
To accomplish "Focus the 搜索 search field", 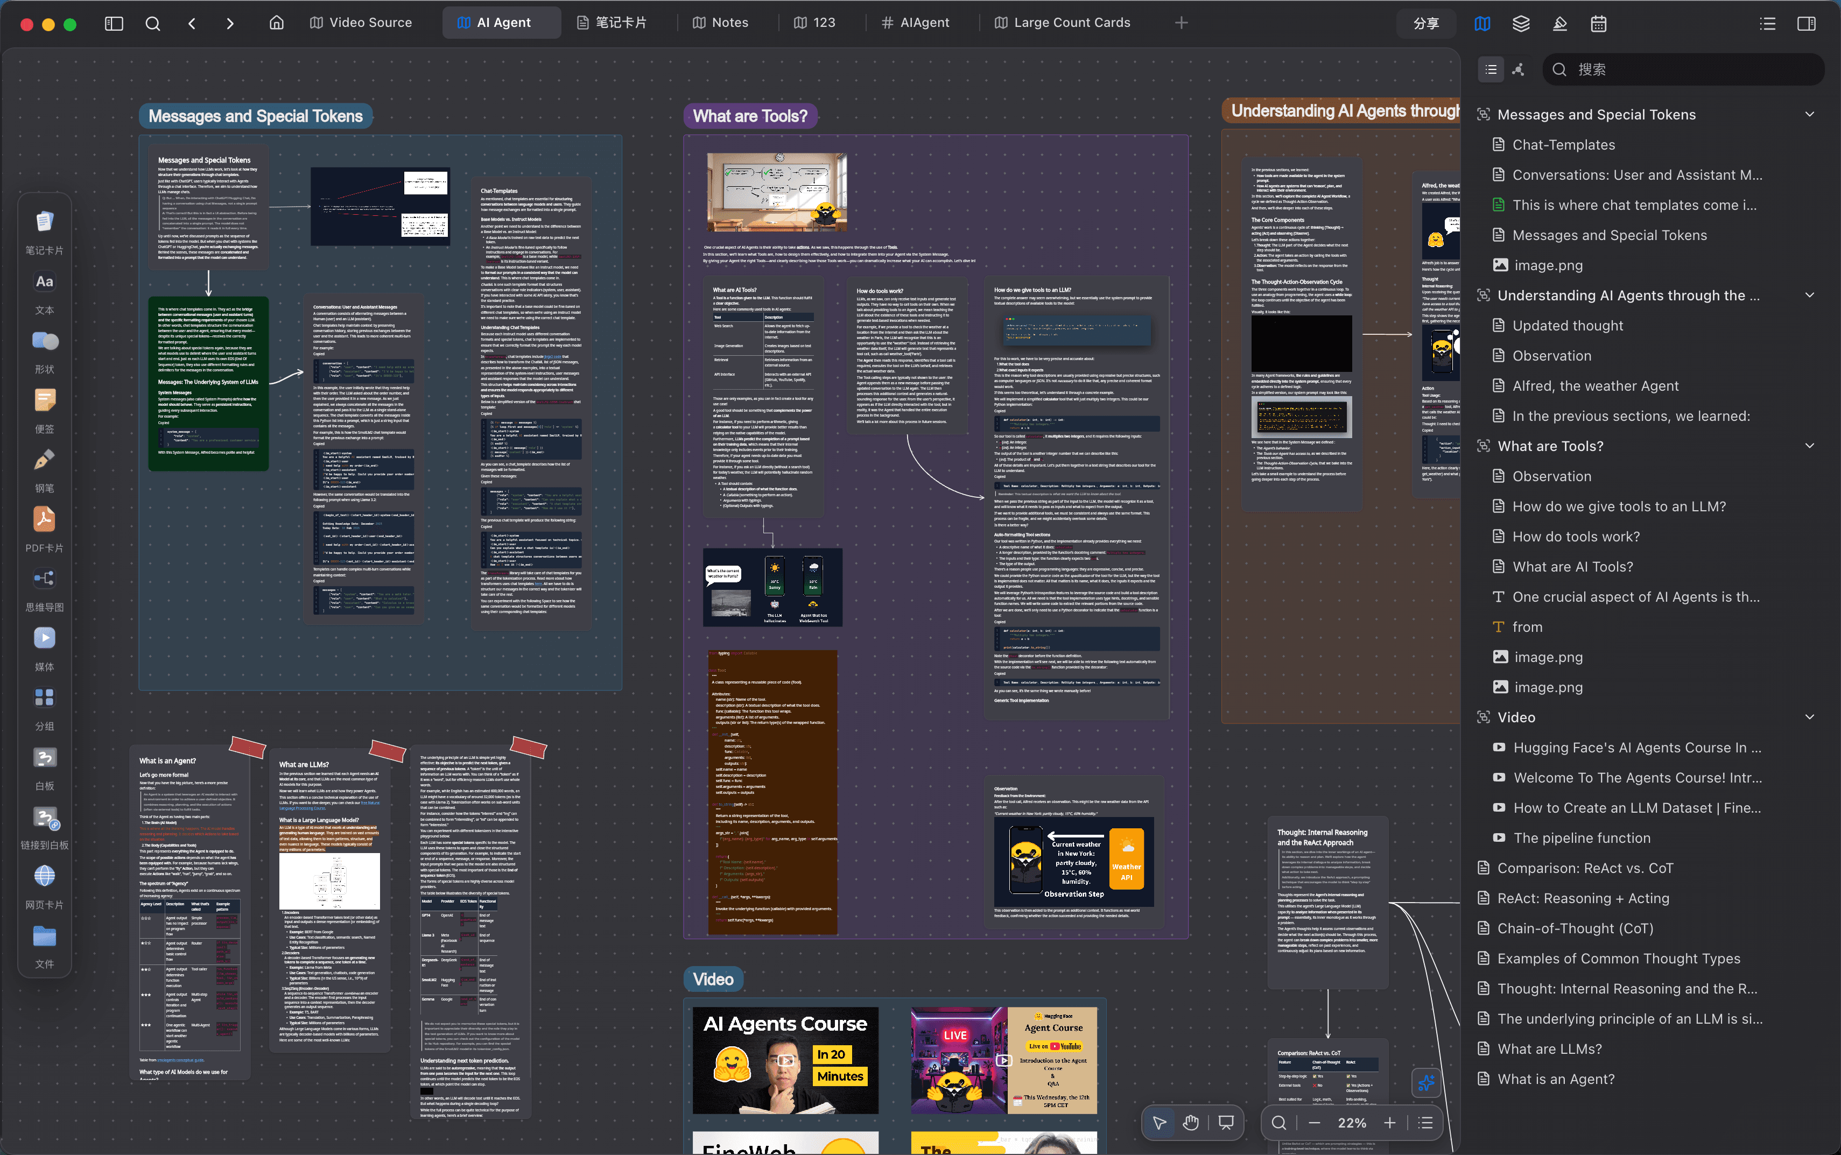I will coord(1683,69).
